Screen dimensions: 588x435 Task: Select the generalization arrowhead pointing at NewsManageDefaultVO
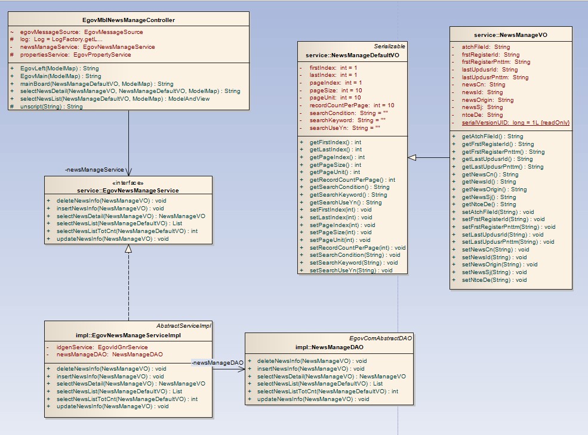click(x=412, y=157)
